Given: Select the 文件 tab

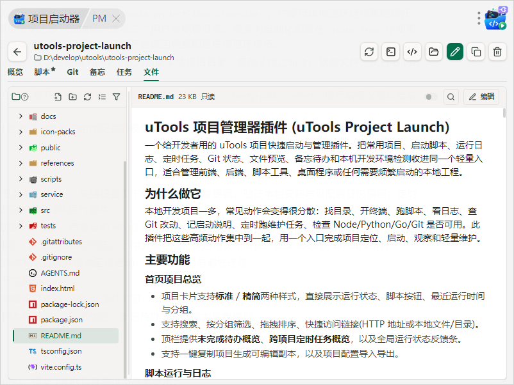Looking at the screenshot, I should (151, 72).
